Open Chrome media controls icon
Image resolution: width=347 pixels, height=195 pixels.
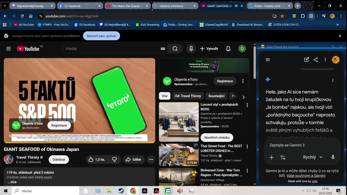tap(324, 16)
